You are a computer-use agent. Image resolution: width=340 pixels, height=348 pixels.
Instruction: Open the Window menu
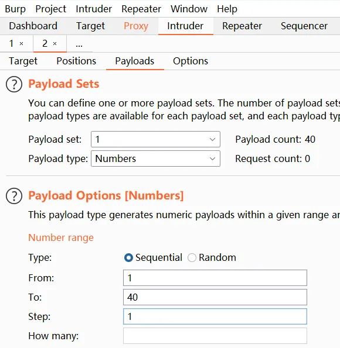click(x=189, y=9)
